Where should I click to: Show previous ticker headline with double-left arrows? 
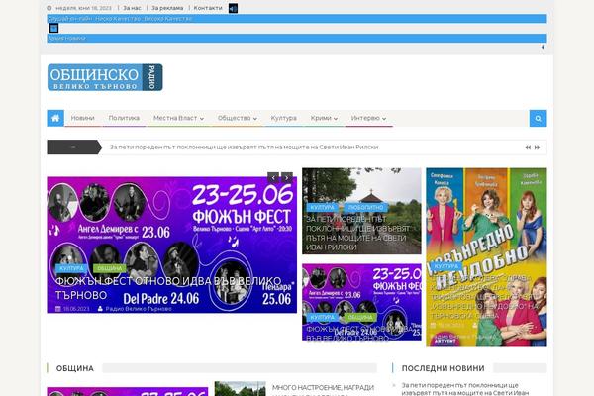pos(528,148)
